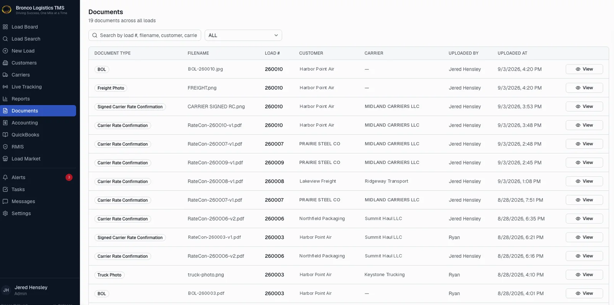Click the Freight Photo type badge

(x=111, y=88)
